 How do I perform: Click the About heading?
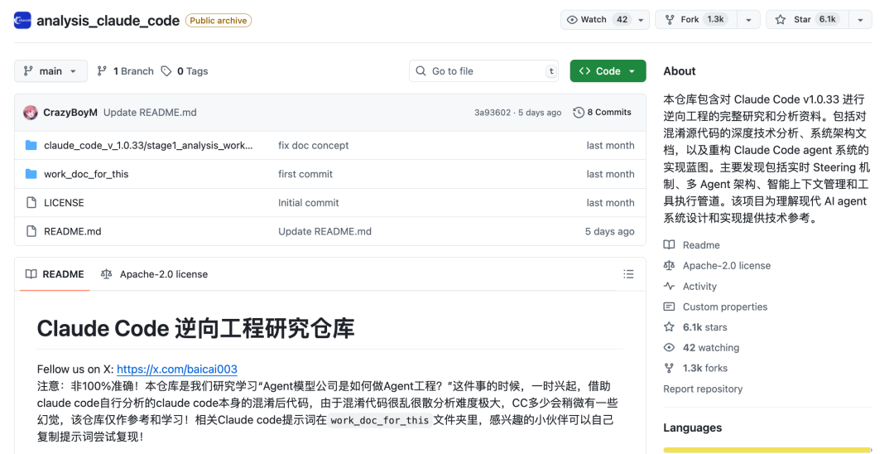point(679,71)
